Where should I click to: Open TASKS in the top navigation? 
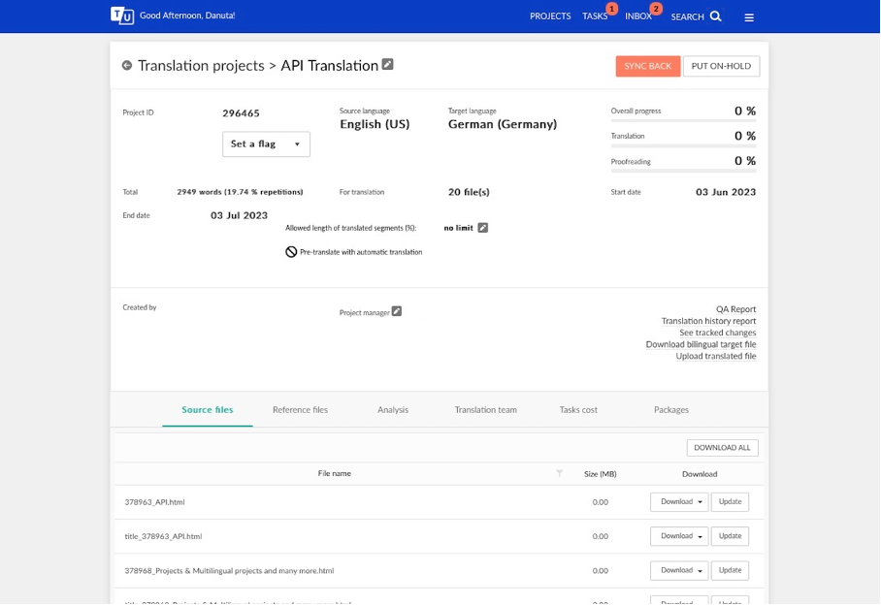coord(595,16)
